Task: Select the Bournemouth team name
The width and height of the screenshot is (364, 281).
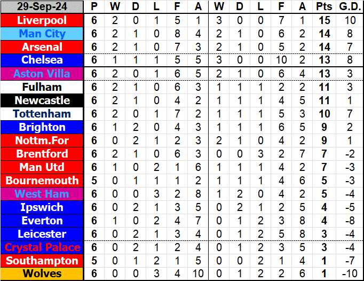Action: point(42,181)
